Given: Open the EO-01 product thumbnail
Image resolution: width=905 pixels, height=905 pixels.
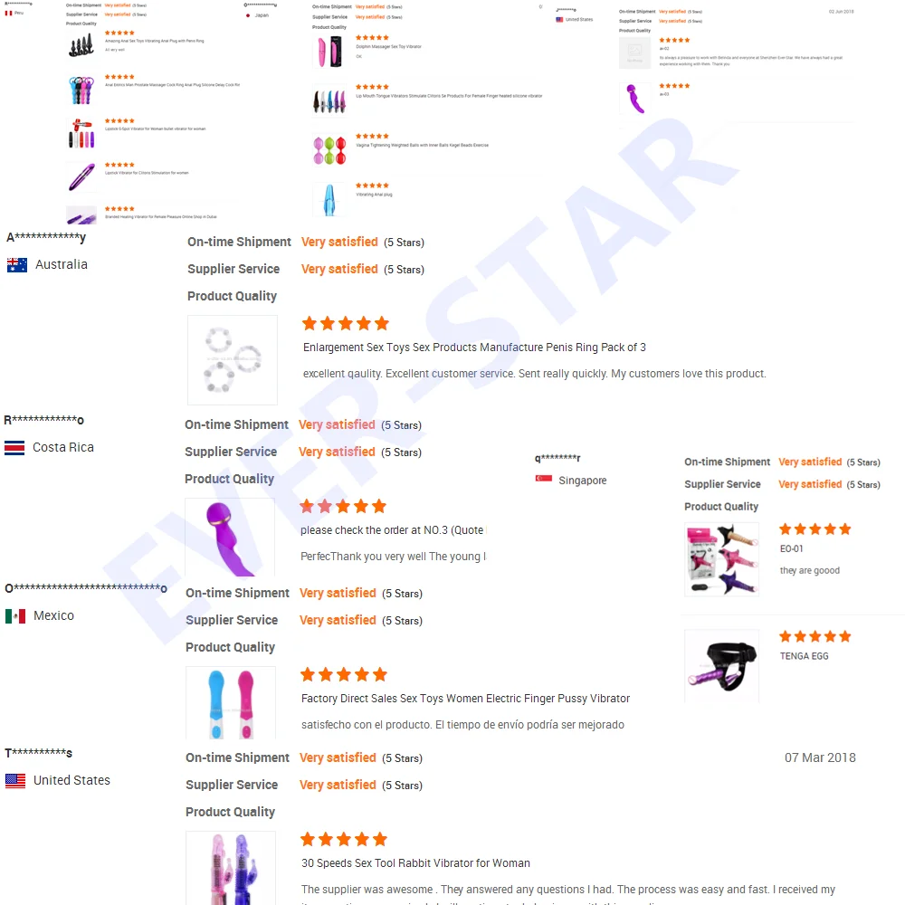Looking at the screenshot, I should [721, 559].
